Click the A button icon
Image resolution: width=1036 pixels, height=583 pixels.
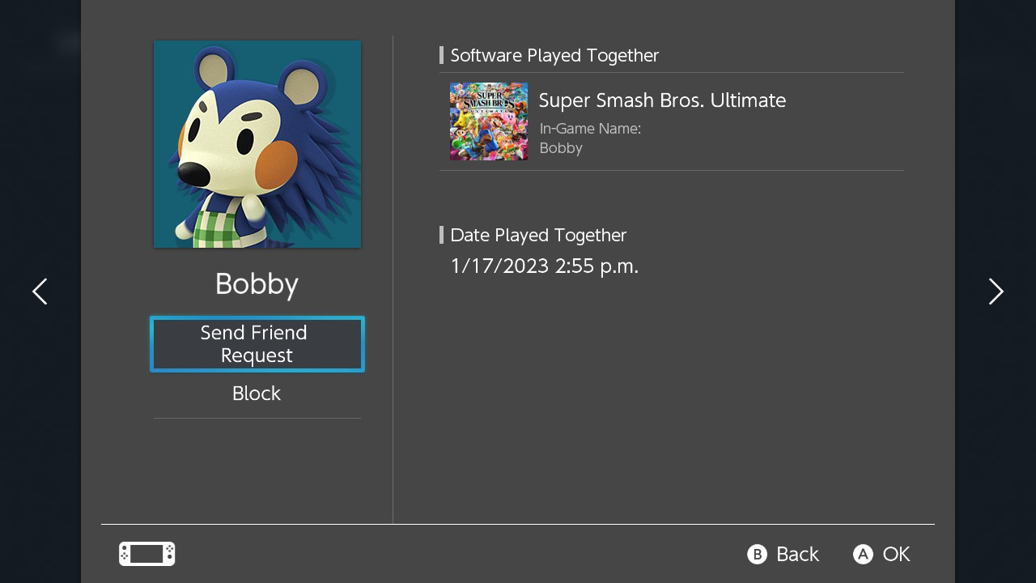pos(863,554)
